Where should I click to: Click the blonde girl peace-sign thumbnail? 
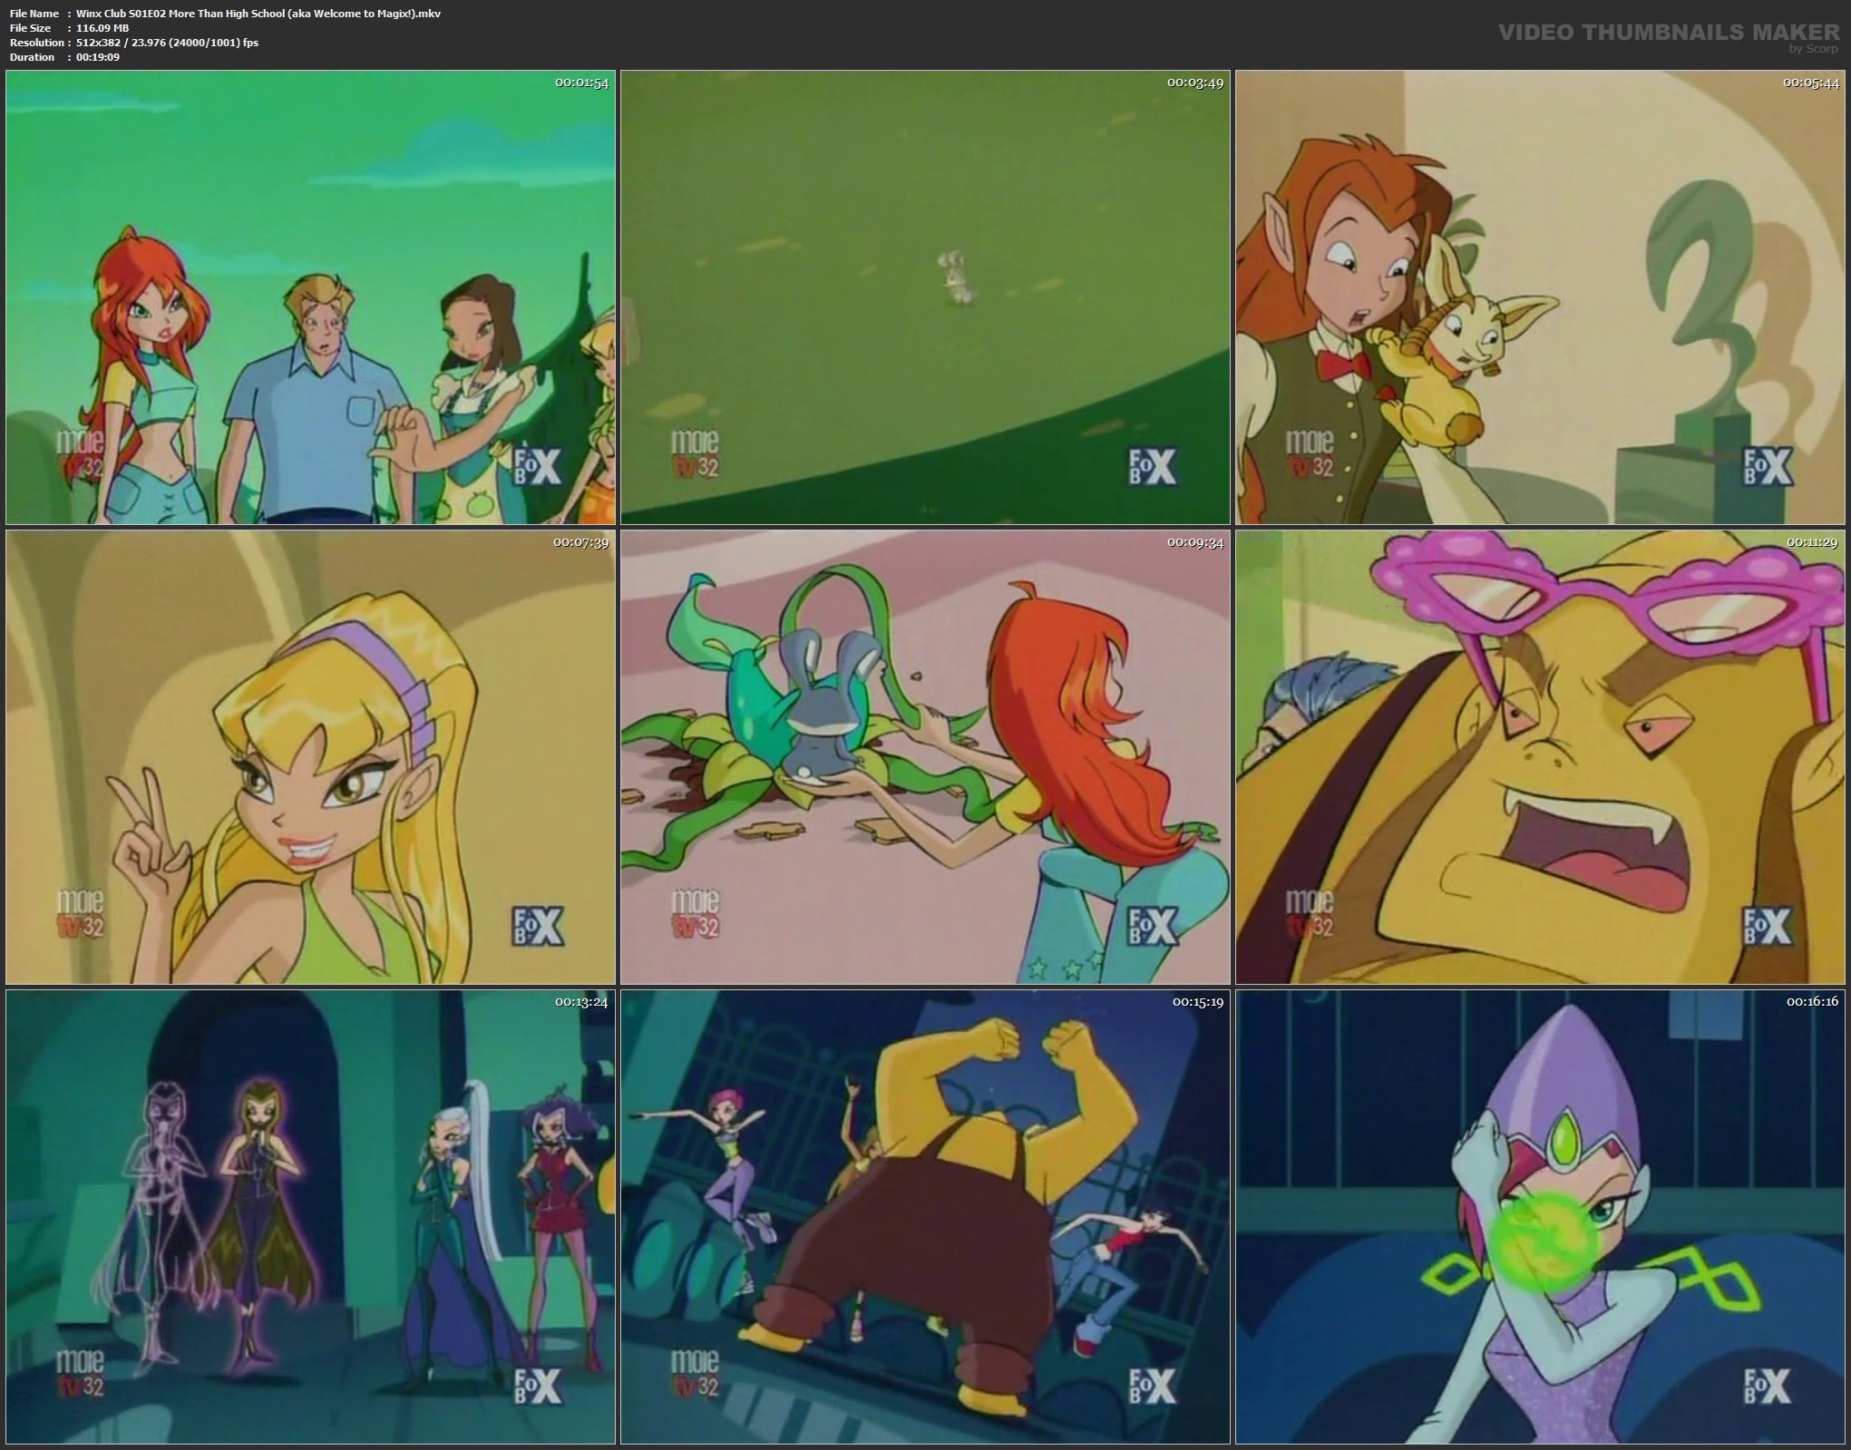tap(310, 757)
